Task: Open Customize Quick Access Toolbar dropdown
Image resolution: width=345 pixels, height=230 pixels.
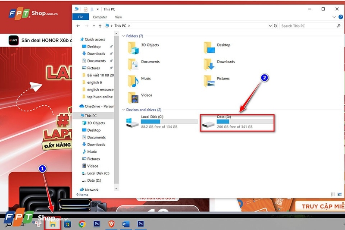Action: 98,9
